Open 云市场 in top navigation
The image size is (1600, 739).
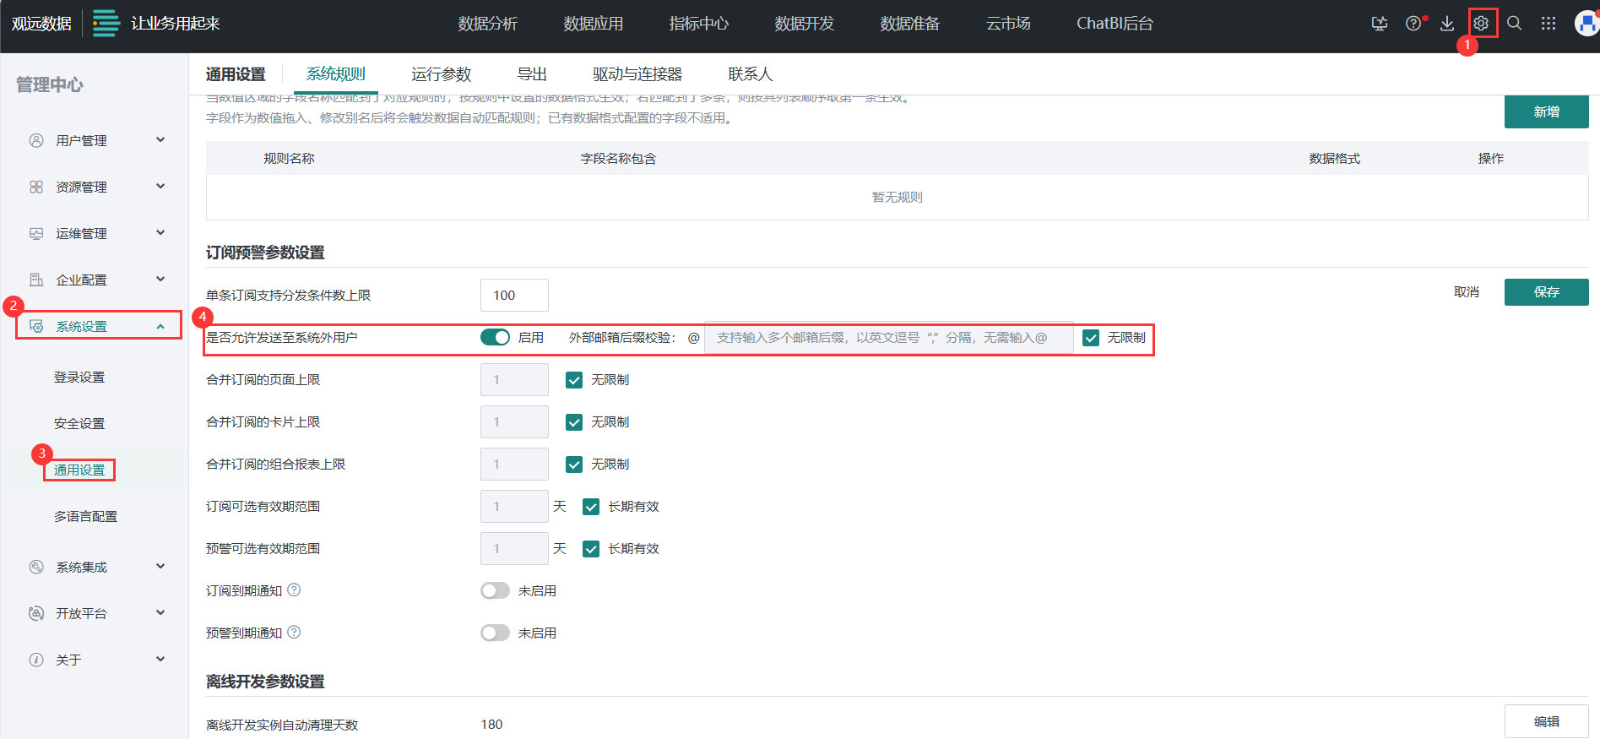[1008, 24]
